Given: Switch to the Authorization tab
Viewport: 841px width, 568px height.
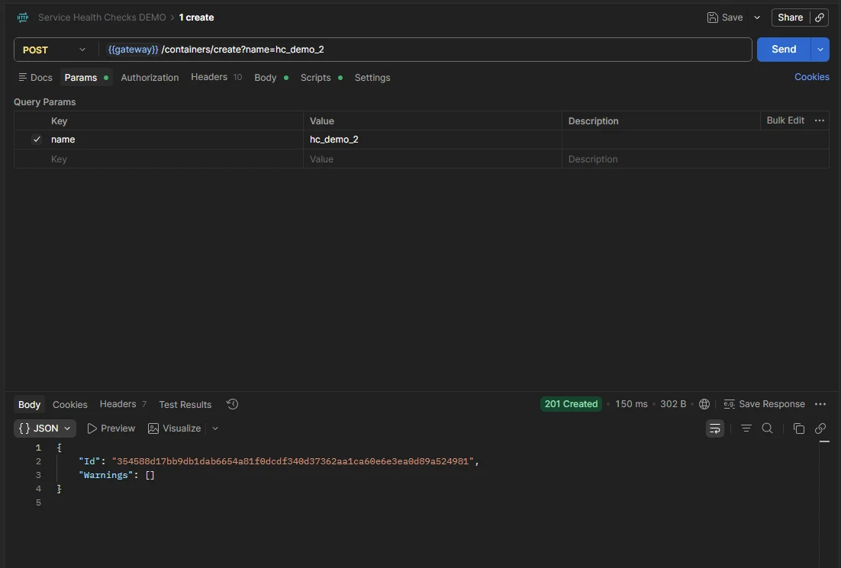Looking at the screenshot, I should coord(150,78).
